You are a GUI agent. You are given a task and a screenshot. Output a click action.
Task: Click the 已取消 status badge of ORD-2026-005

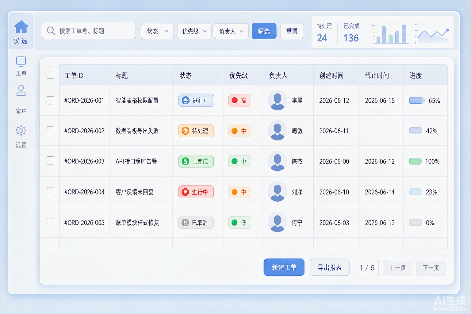(196, 223)
